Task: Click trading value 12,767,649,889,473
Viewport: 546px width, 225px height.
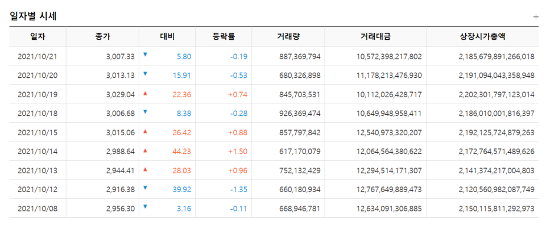Action: pos(389,190)
